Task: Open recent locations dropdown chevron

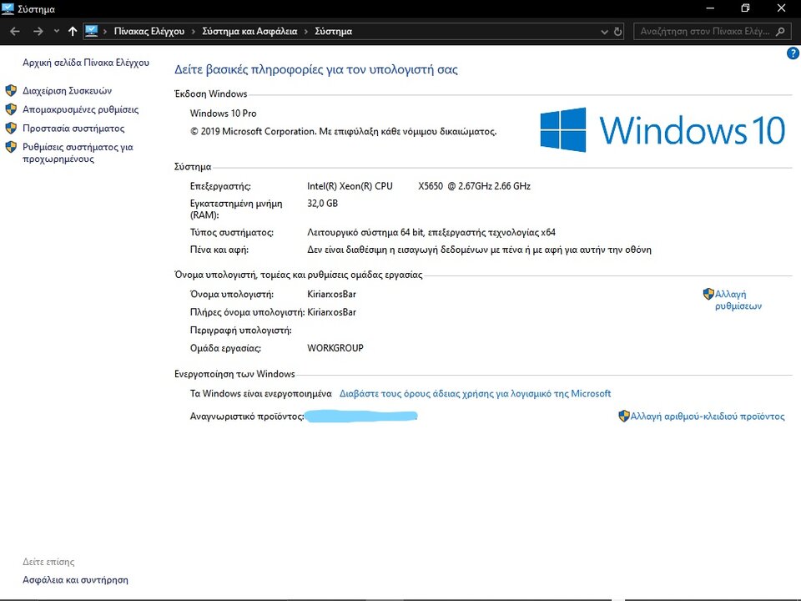Action: (x=56, y=31)
